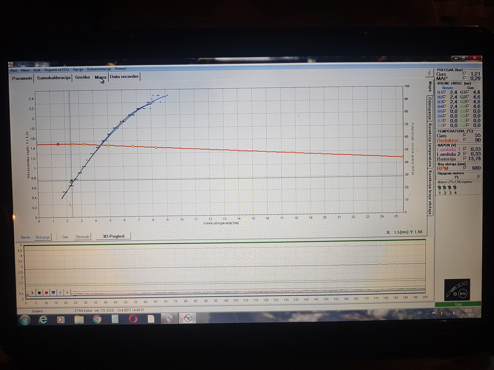Start oscilloscope playback with the play arrow

tap(32, 293)
